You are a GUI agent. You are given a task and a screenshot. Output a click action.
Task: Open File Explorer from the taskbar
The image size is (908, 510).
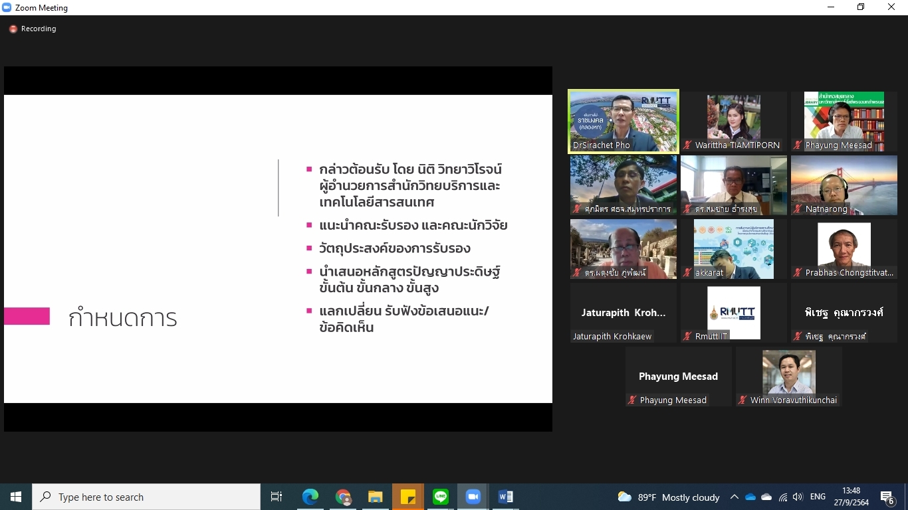point(376,497)
